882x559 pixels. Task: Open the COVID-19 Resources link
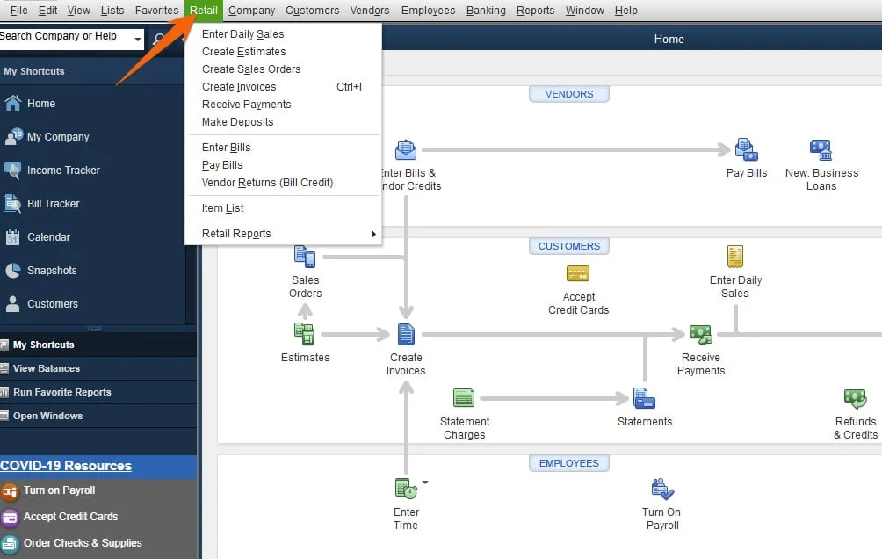[x=66, y=466]
